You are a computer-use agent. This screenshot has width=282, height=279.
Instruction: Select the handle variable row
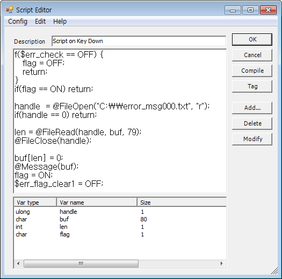pos(120,212)
